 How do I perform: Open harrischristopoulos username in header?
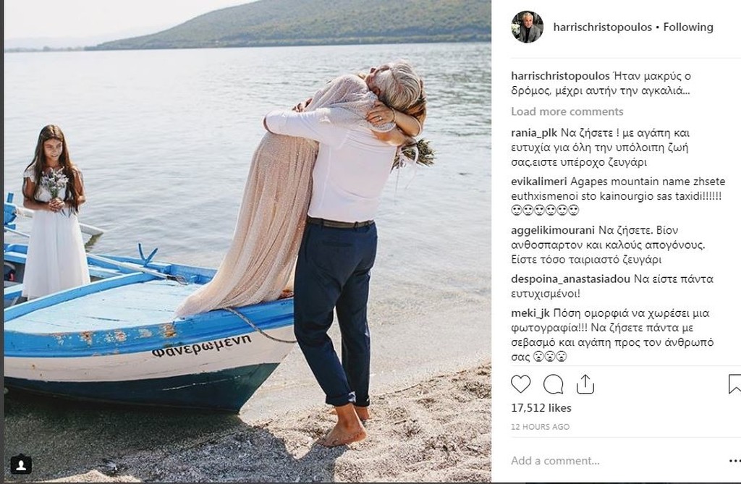point(603,27)
